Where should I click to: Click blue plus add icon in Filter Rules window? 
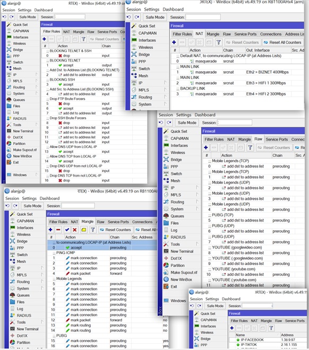(44, 39)
